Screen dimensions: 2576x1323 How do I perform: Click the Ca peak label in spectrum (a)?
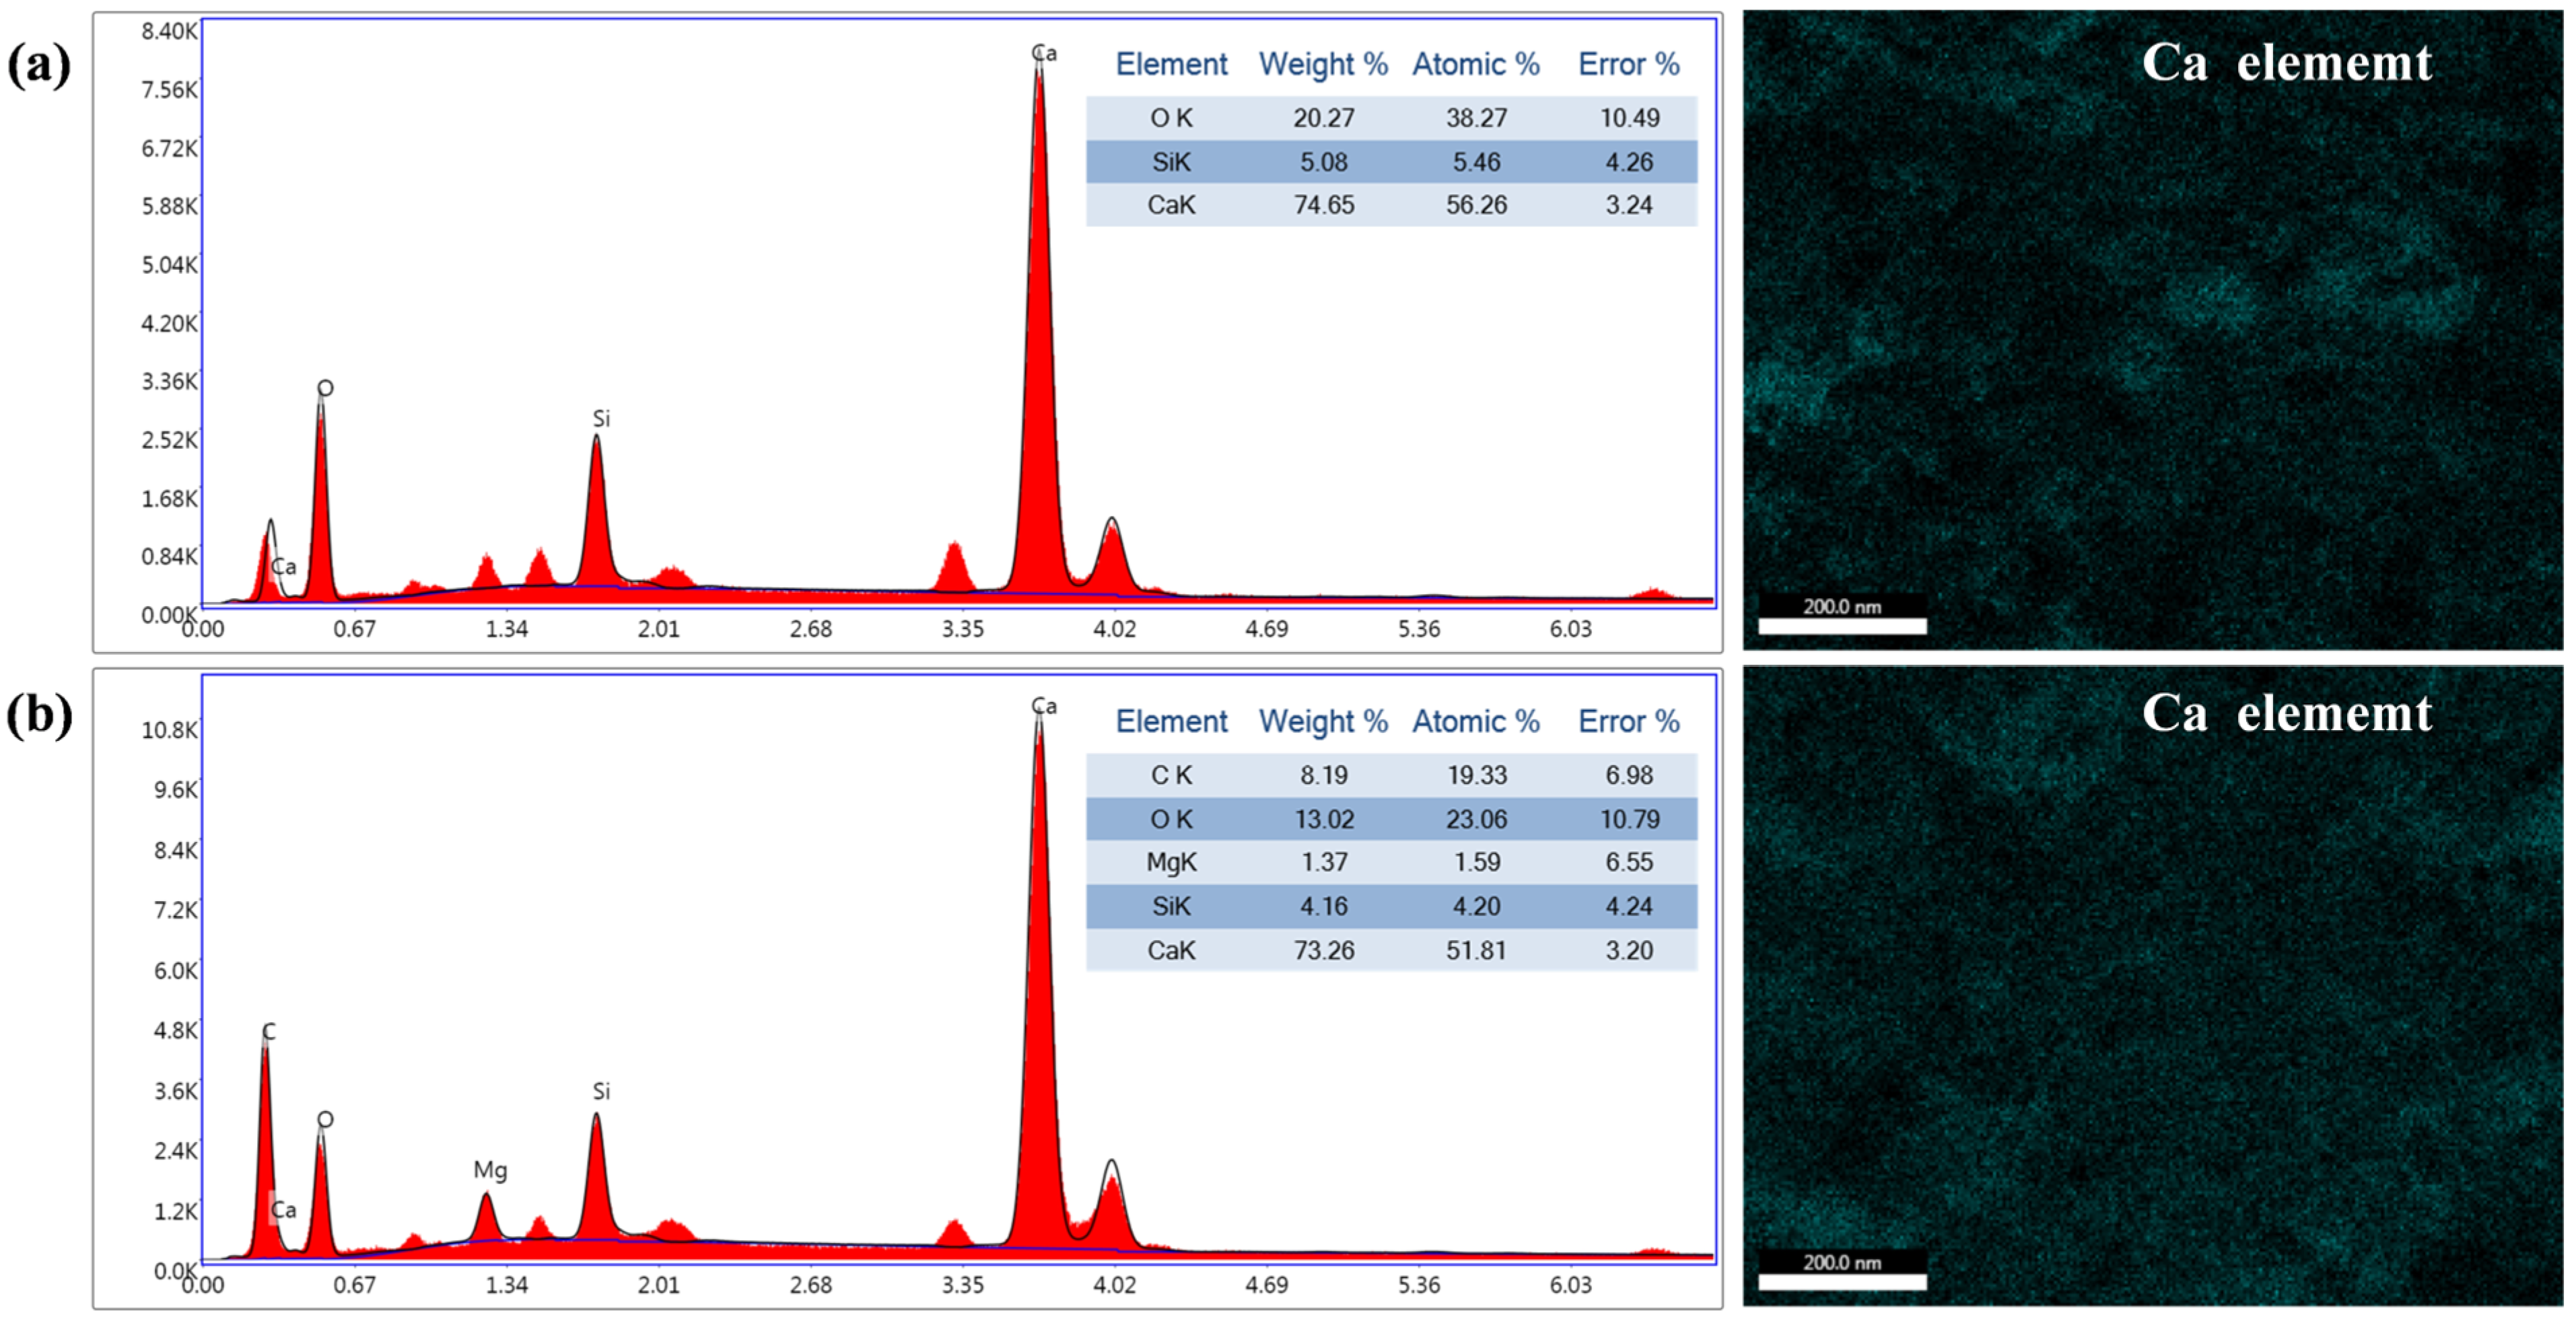(1044, 53)
